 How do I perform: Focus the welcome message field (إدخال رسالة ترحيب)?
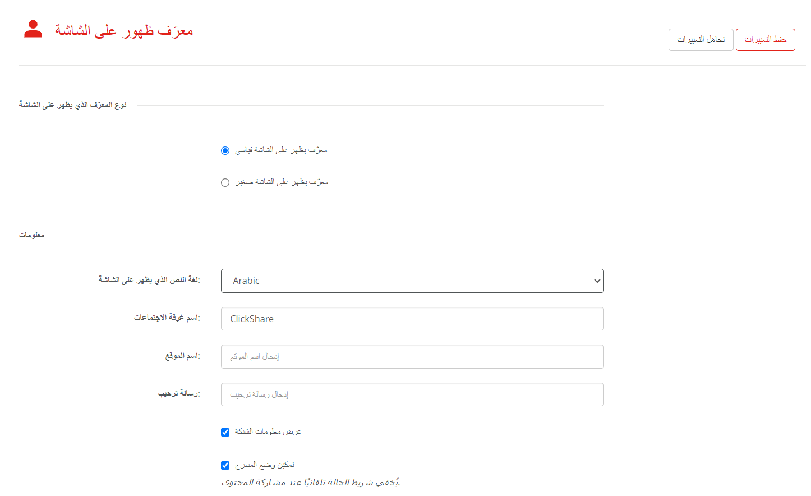[412, 394]
